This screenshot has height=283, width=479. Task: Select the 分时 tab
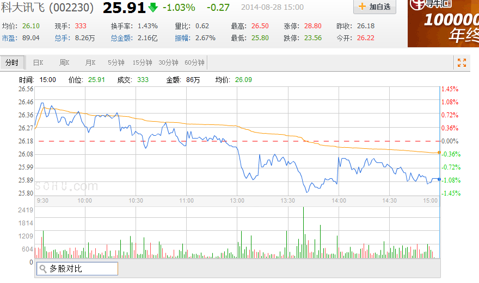[12, 62]
